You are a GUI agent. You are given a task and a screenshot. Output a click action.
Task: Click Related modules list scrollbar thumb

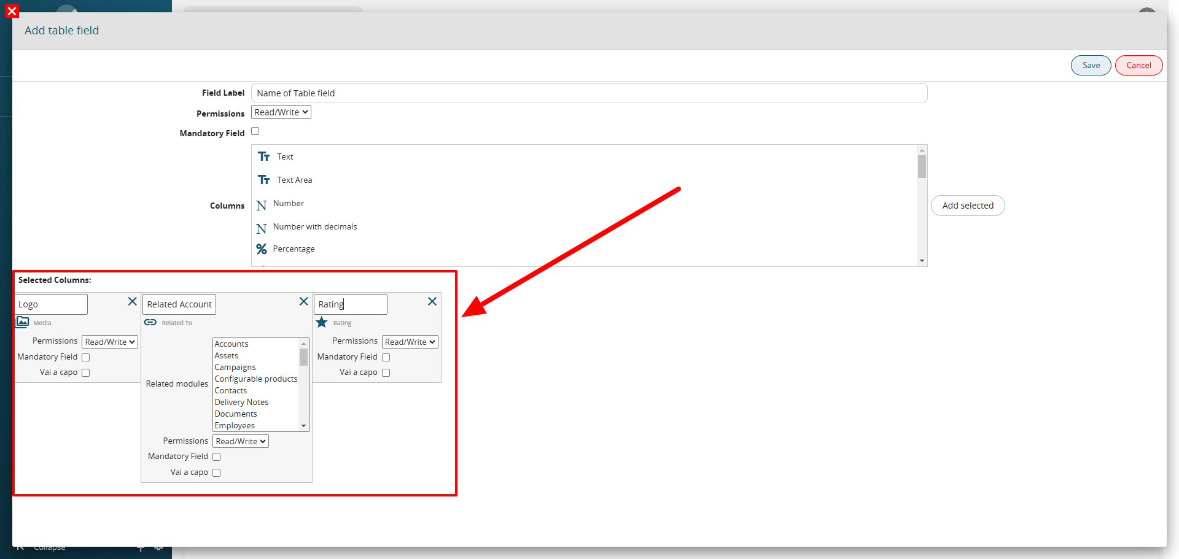pyautogui.click(x=303, y=357)
